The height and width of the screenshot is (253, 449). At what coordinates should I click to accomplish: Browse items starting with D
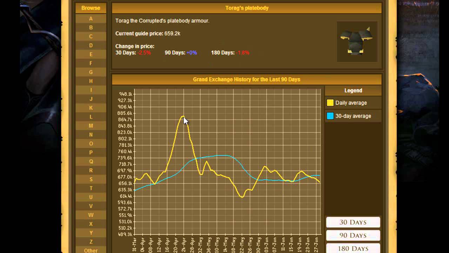[91, 45]
